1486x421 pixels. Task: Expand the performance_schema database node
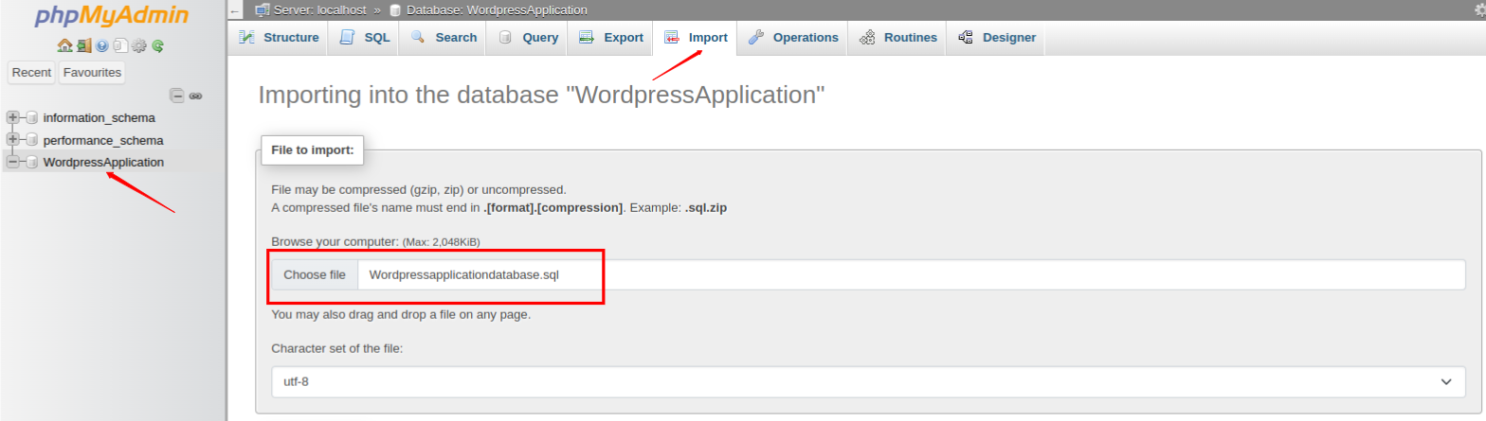click(13, 140)
